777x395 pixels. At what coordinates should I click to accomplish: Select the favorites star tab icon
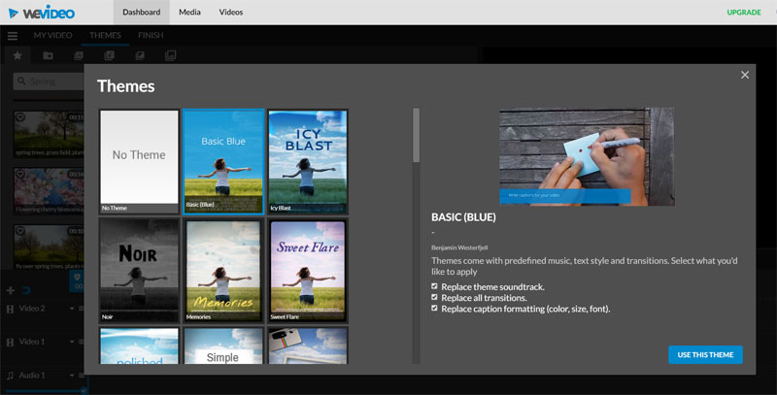point(17,55)
